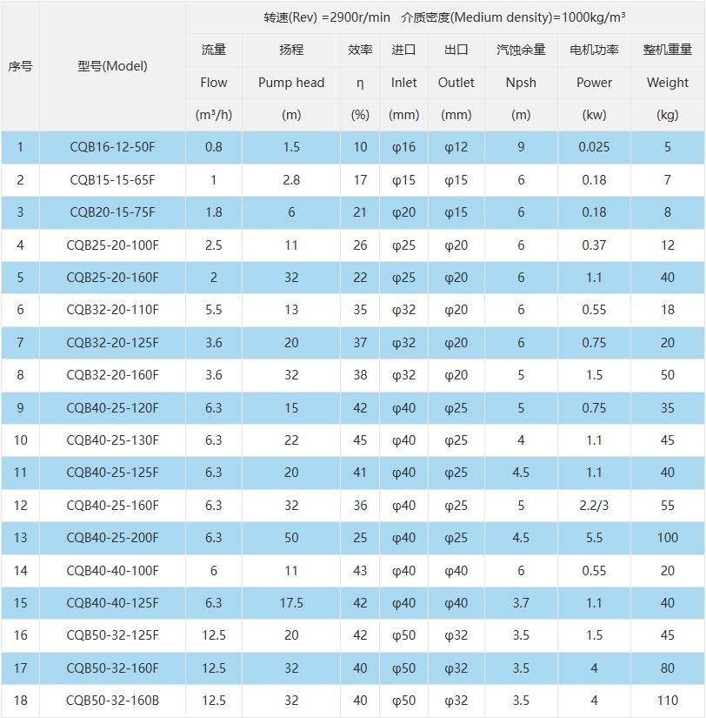The image size is (706, 718).
Task: Select the 序号 header cell
Action: (x=20, y=66)
